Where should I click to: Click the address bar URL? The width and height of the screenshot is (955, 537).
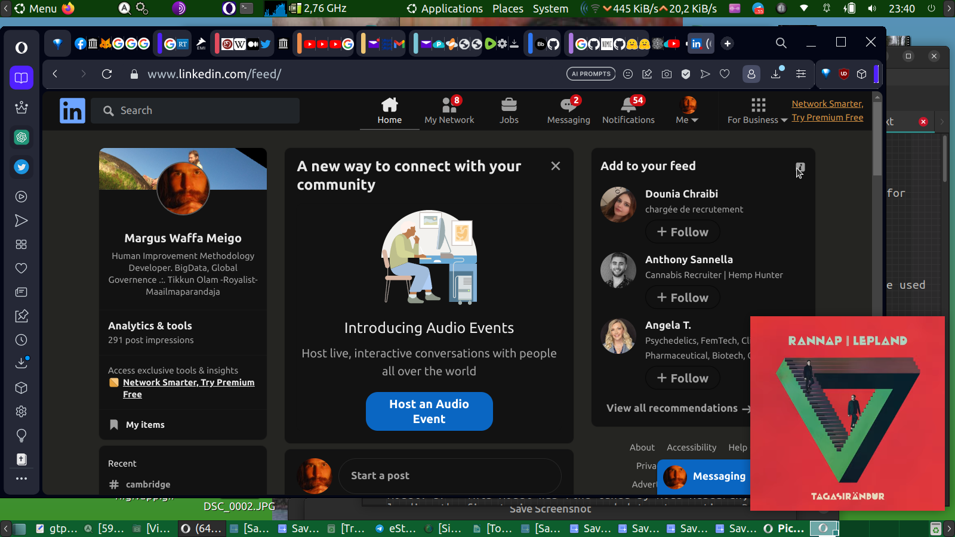point(214,74)
